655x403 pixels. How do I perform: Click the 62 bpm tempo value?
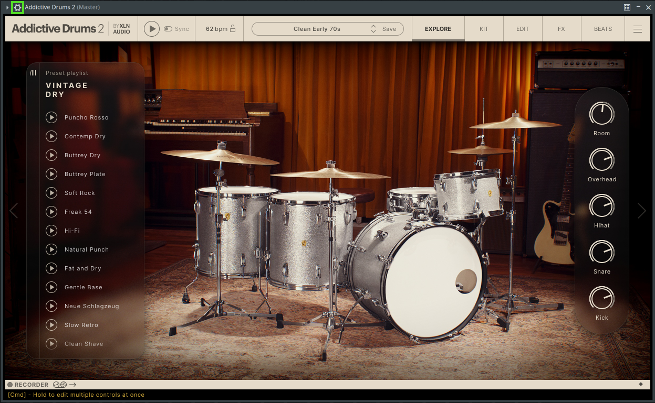216,29
